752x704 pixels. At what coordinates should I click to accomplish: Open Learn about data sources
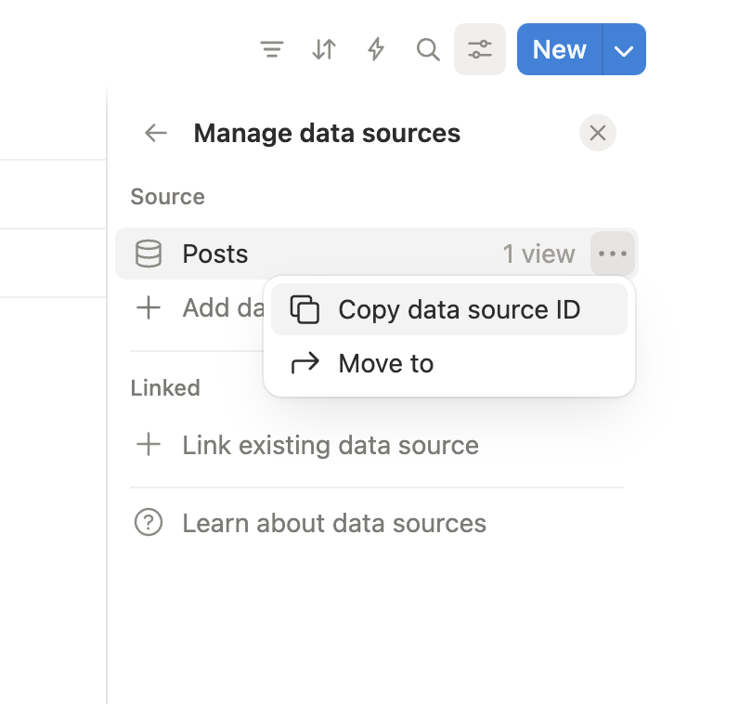333,523
